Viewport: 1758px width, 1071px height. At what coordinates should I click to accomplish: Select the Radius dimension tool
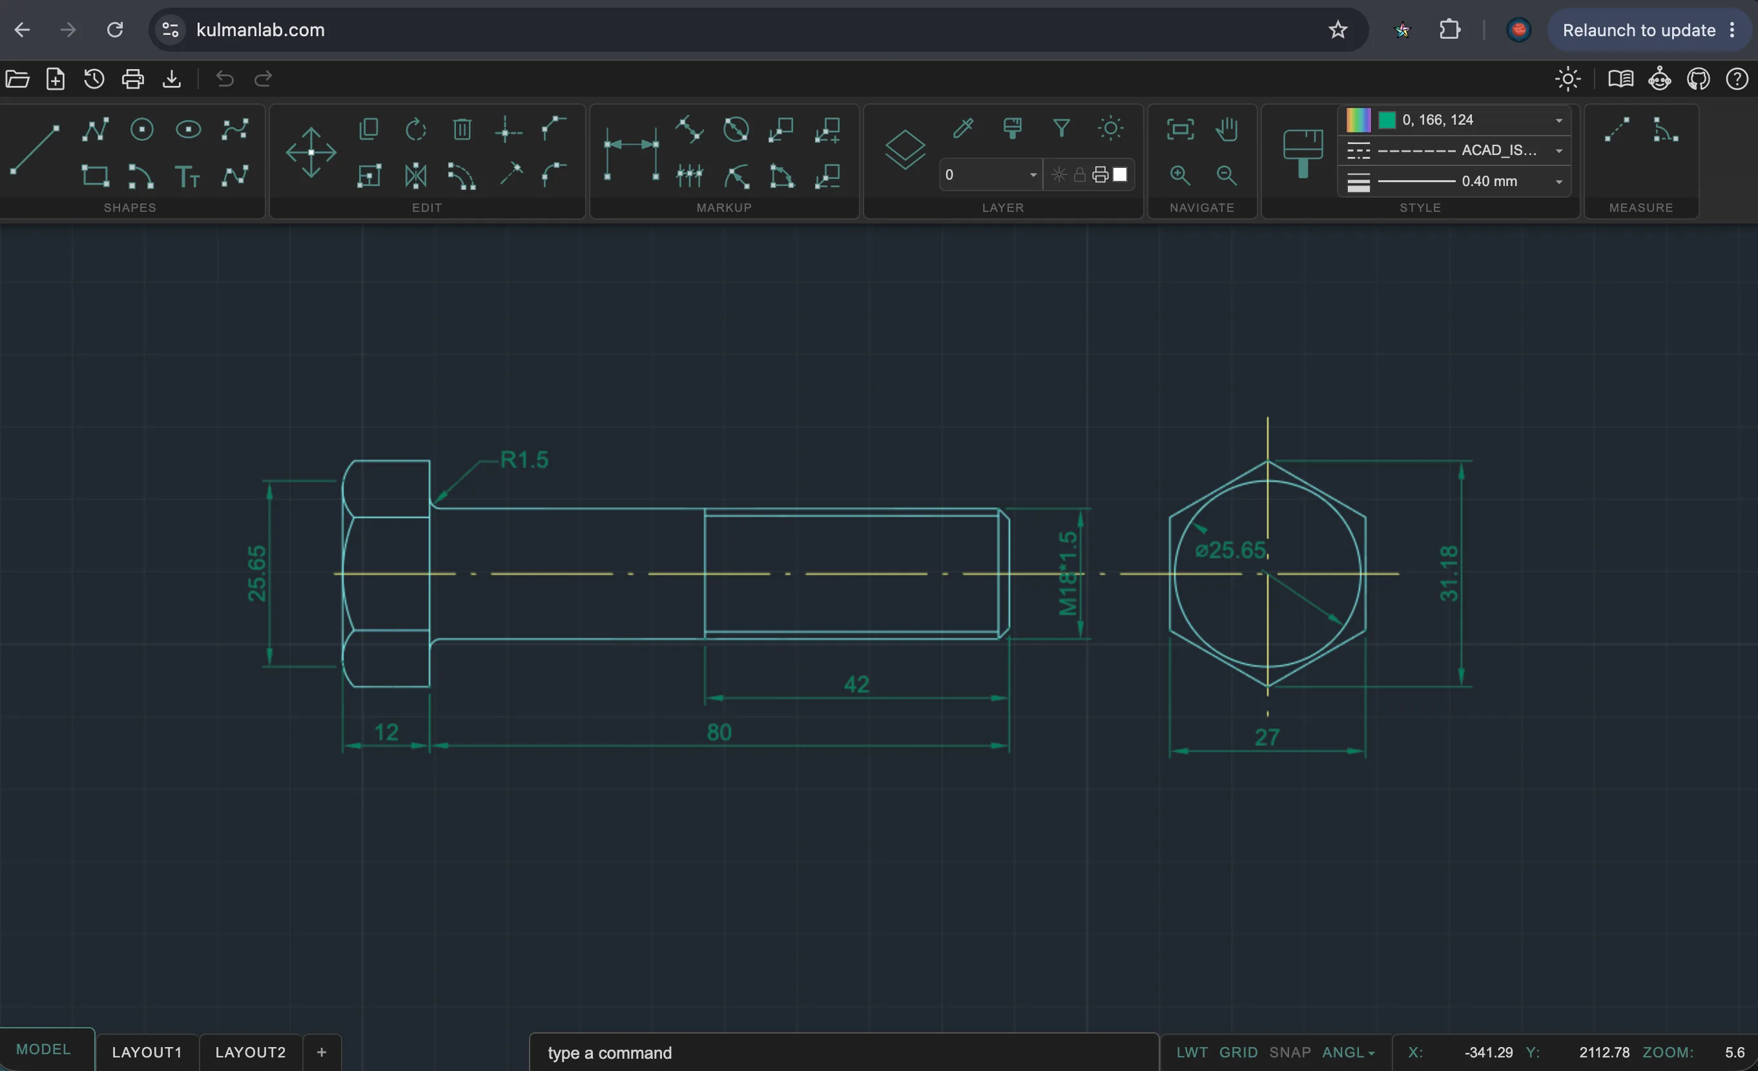(x=736, y=176)
